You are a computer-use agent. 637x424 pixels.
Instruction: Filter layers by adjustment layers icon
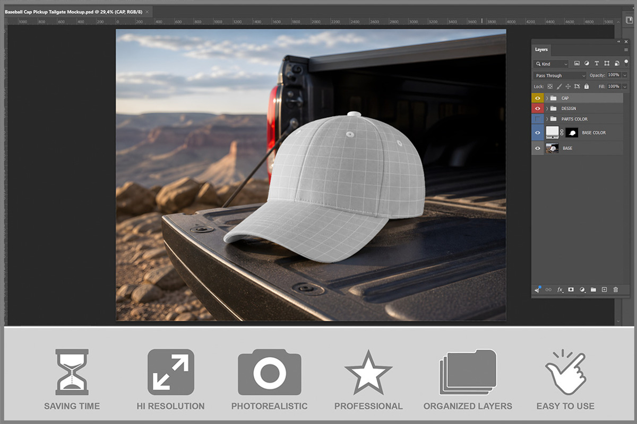(x=587, y=64)
